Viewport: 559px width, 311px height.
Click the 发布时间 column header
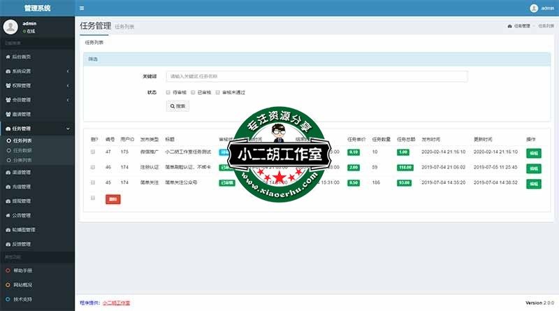point(430,140)
